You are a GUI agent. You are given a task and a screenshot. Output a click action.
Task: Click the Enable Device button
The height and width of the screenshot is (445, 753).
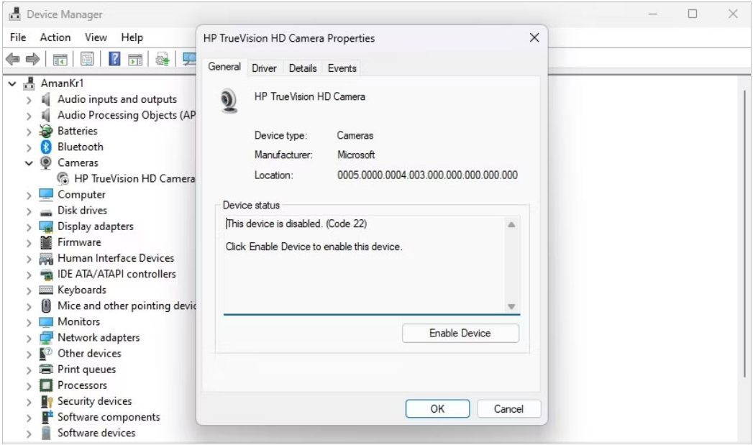[460, 333]
